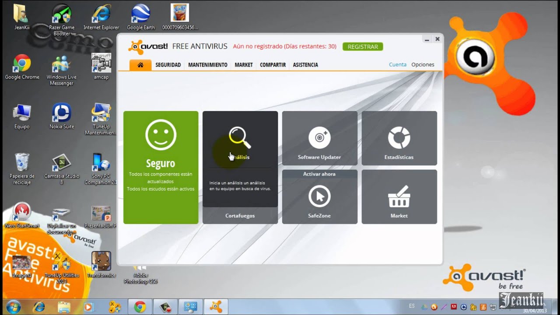Select the Google Earth desktop shortcut
Viewport: 560px width, 315px height.
tap(141, 17)
